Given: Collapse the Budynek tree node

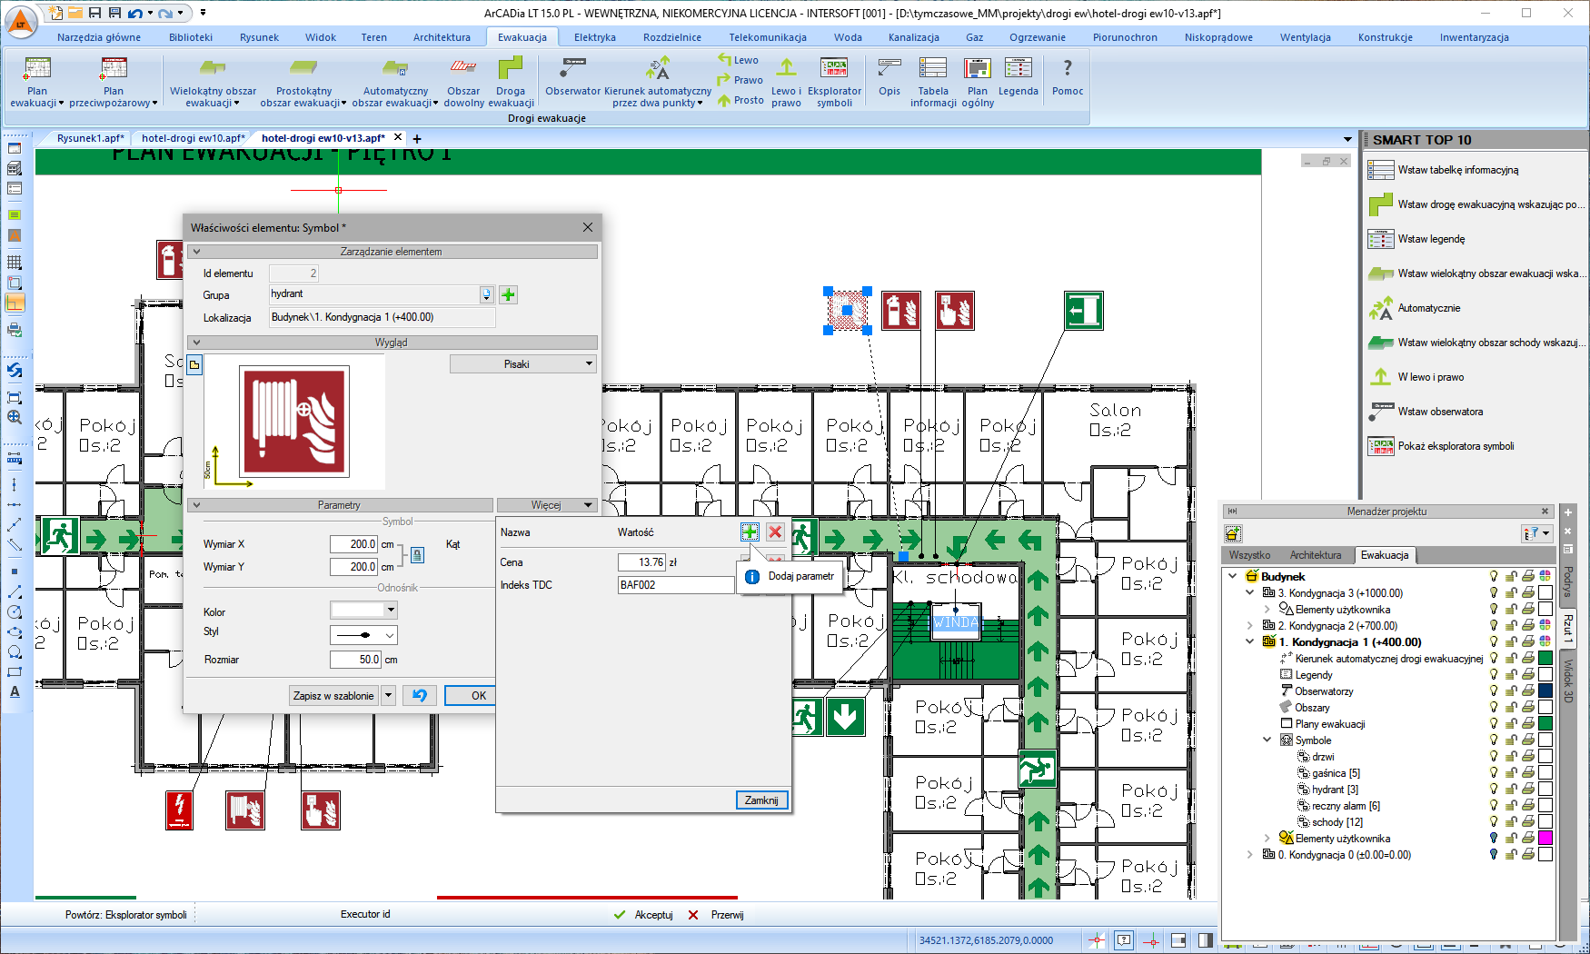Looking at the screenshot, I should point(1233,576).
